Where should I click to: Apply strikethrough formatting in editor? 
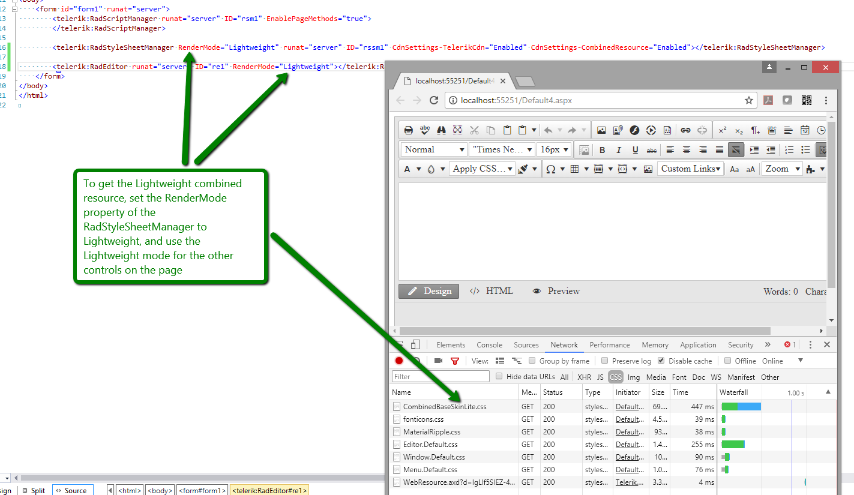pos(651,150)
